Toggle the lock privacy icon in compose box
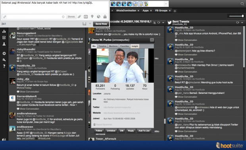246x150 pixels. click(x=105, y=17)
